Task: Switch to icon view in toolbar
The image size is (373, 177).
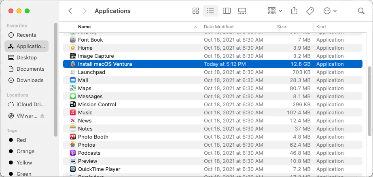Action: pos(196,11)
